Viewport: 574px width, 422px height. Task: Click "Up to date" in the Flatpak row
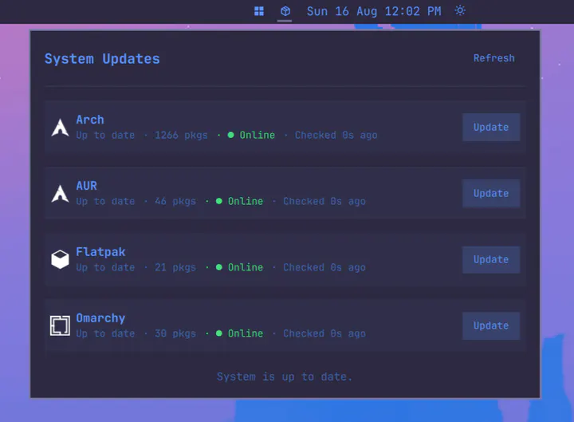[x=105, y=267]
